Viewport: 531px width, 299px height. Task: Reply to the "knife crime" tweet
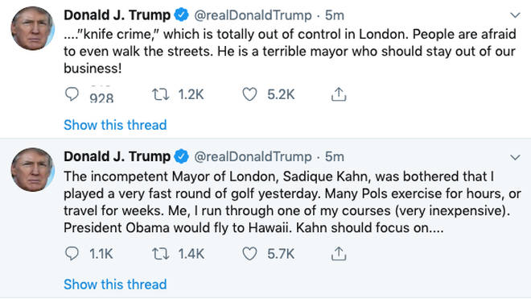point(72,94)
